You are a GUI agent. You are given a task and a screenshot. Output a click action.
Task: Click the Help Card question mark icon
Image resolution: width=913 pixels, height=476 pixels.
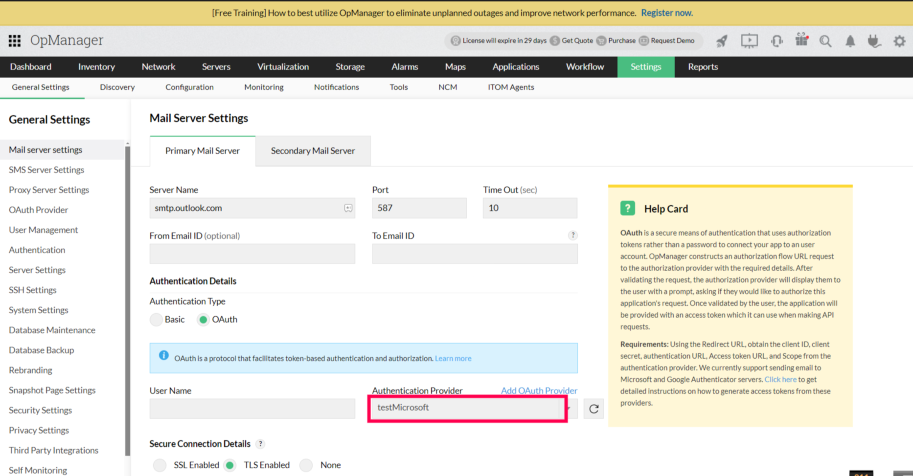(x=628, y=208)
